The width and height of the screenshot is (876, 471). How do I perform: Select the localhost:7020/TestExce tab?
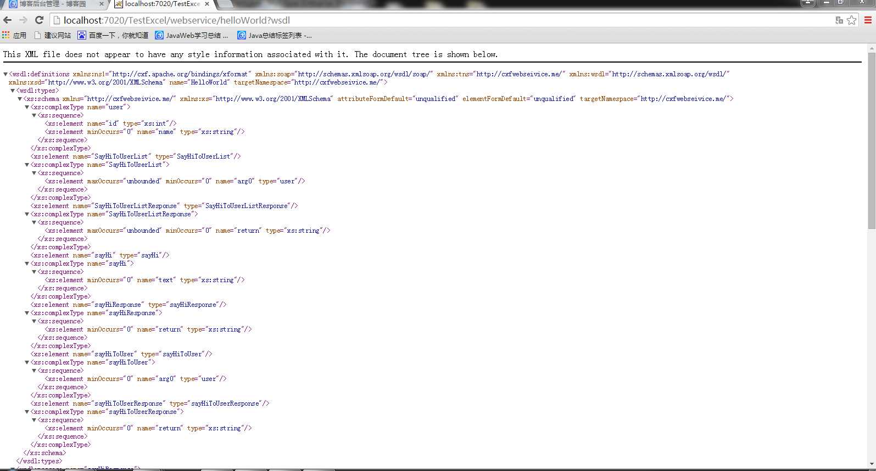[163, 4]
